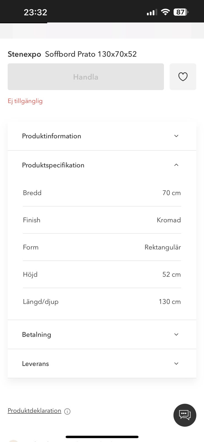Expand the Betalning section
Screen dimensions: 204x442
[102, 335]
